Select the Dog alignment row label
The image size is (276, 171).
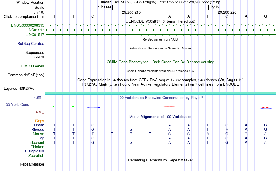tap(41, 138)
